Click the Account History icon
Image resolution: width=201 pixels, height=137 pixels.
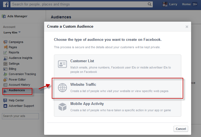5,85
